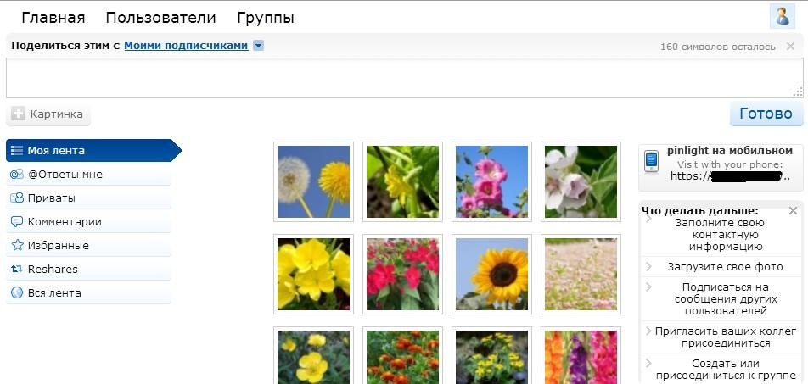Click chevron beside Заполните свою контактную информацию
This screenshot has height=384, width=808.
click(x=648, y=220)
